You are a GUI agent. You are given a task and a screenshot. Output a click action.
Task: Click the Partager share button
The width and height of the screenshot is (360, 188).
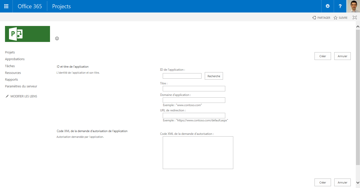coord(321,18)
